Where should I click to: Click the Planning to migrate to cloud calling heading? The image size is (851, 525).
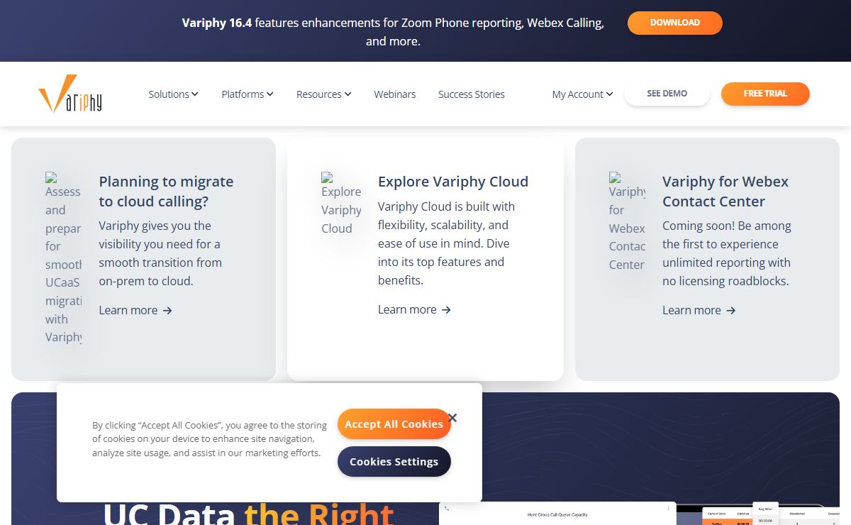point(166,192)
